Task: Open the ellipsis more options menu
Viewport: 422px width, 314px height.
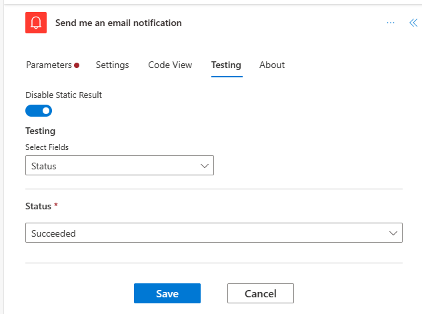Action: click(391, 23)
